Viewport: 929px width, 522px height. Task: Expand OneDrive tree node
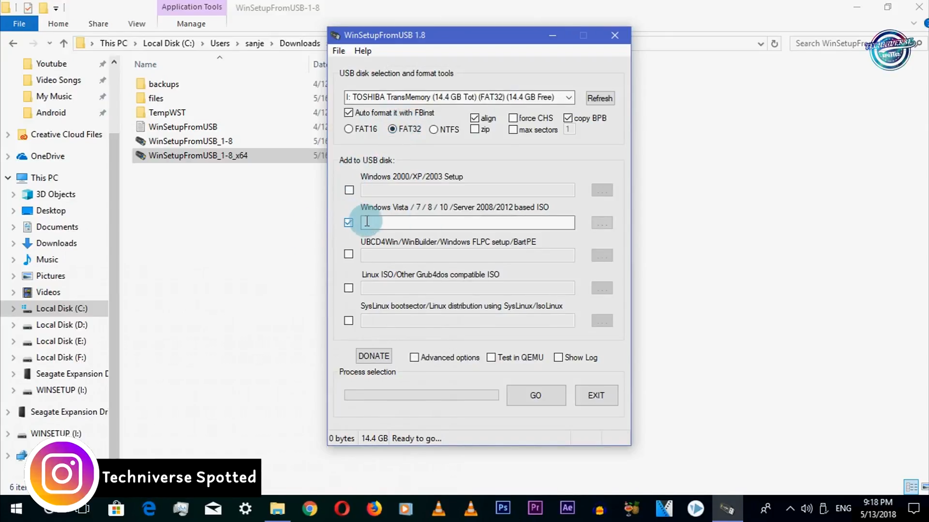click(8, 156)
